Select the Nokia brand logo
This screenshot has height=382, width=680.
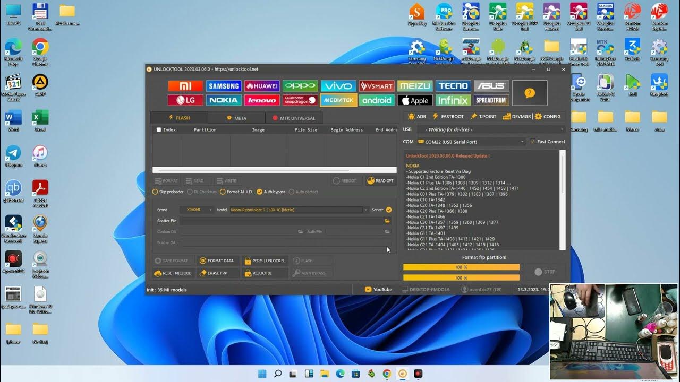coord(224,100)
